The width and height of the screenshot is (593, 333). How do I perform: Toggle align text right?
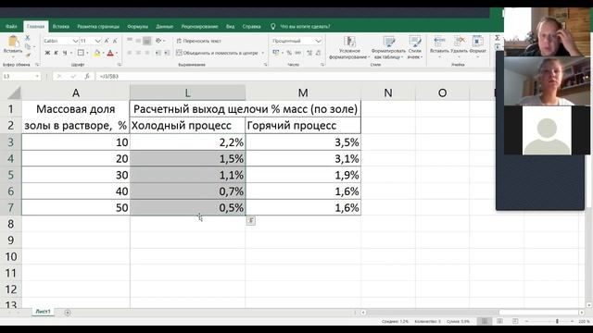click(147, 53)
